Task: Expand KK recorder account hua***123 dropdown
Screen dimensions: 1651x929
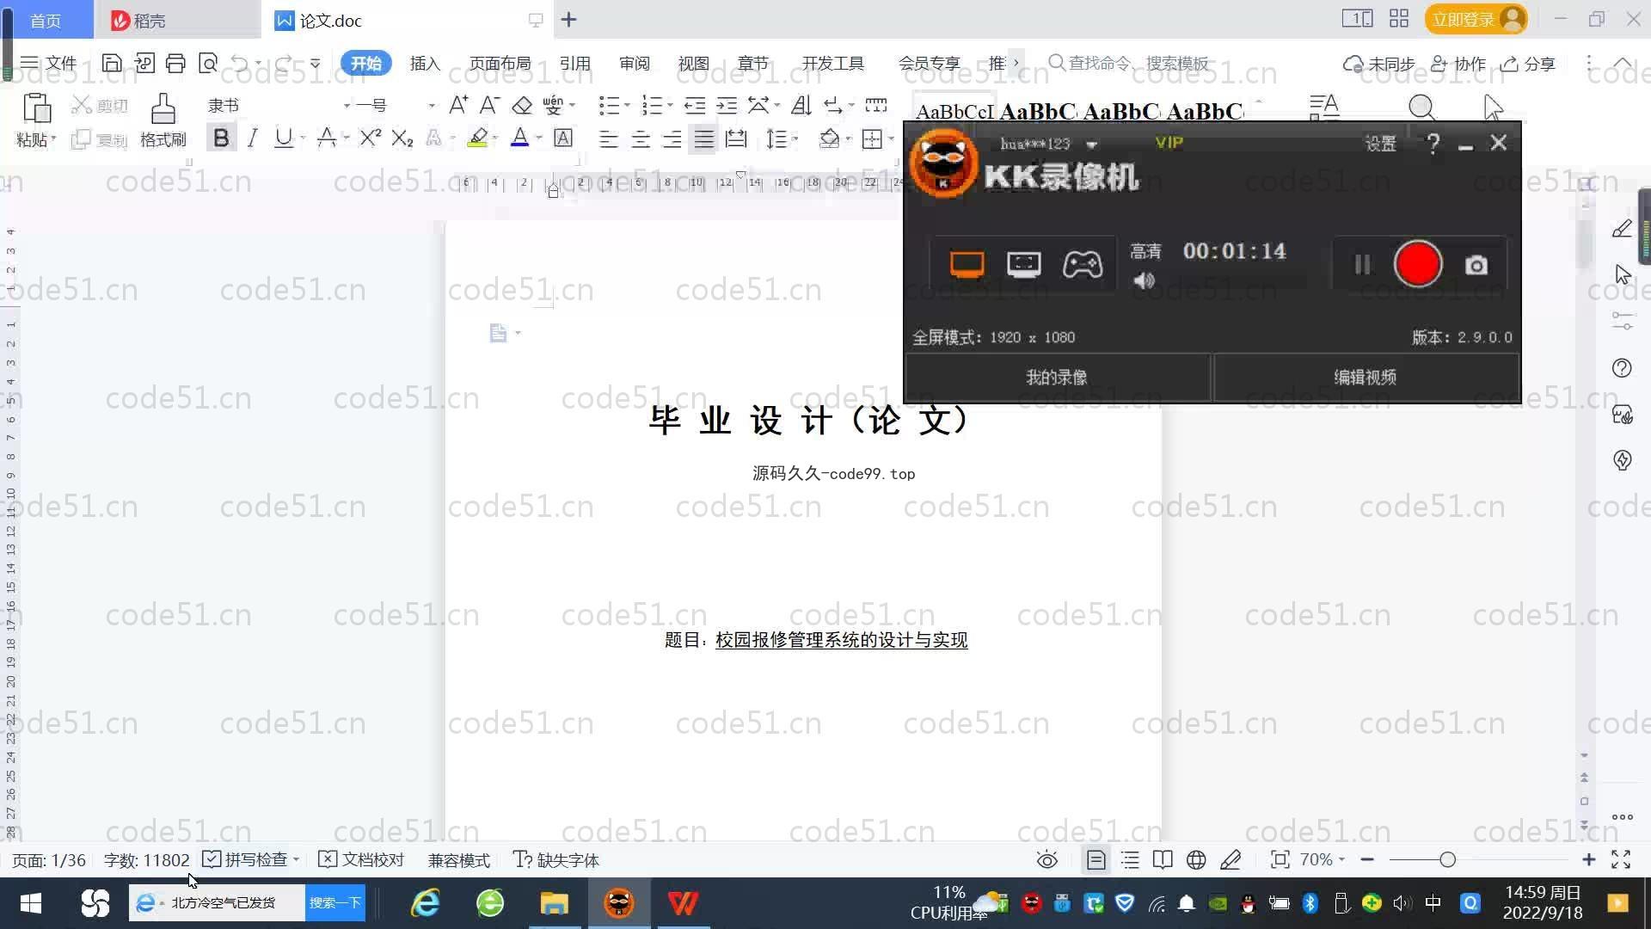Action: tap(1091, 145)
